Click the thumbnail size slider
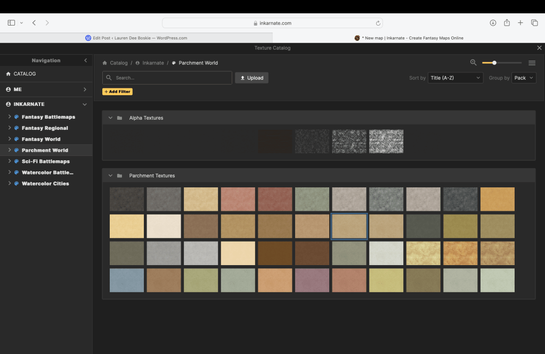 pyautogui.click(x=501, y=63)
